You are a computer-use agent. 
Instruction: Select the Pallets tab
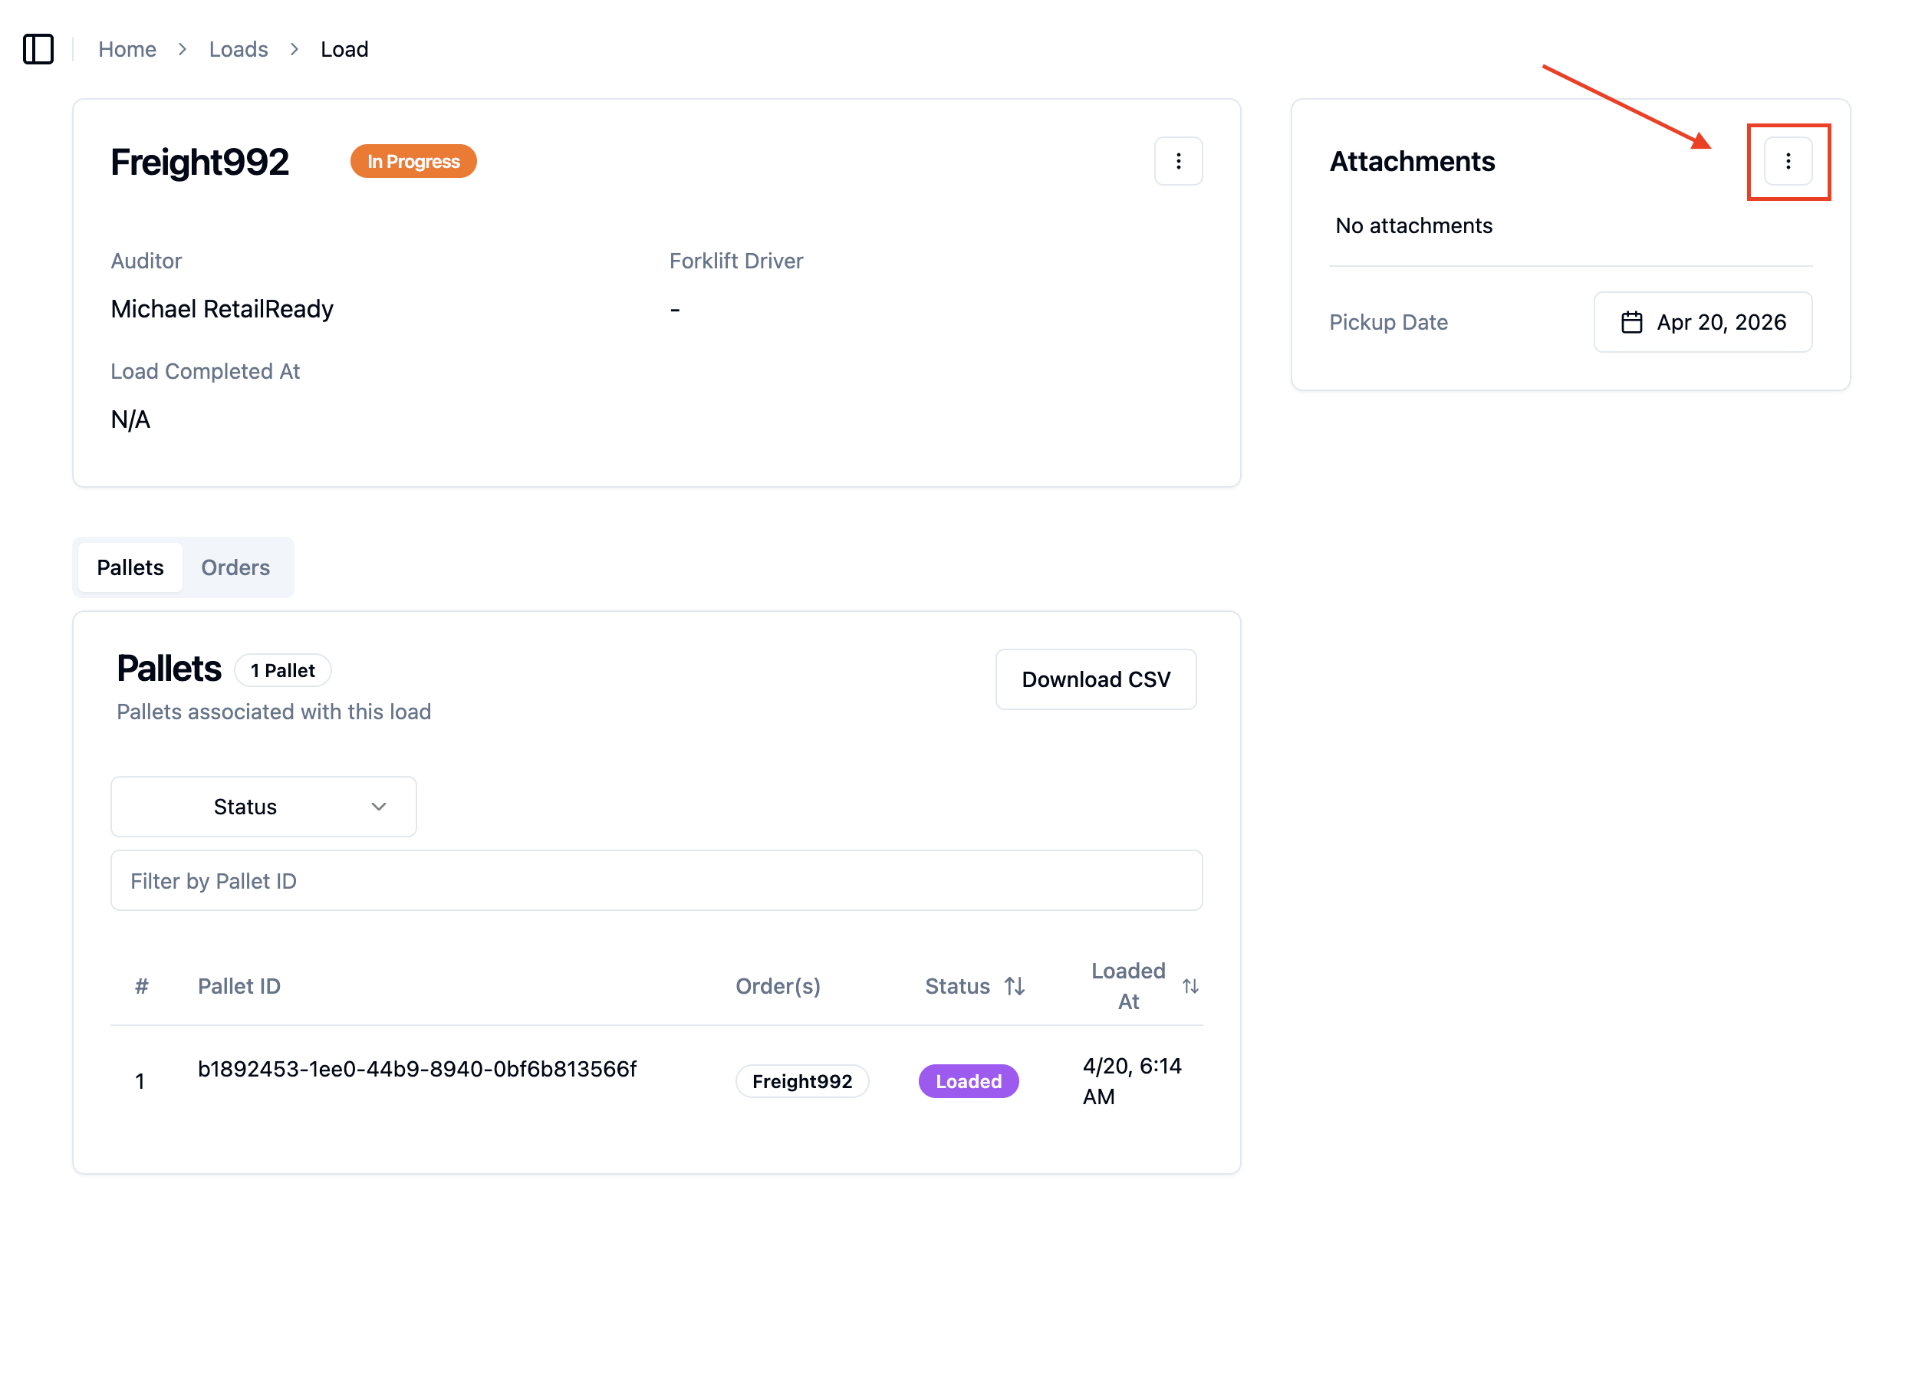tap(130, 567)
